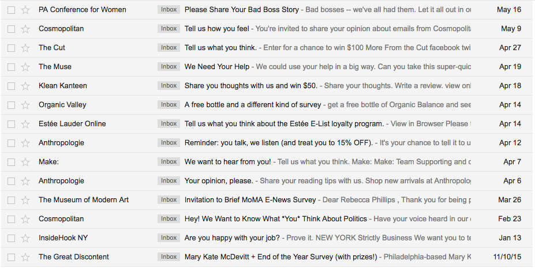Open Cosmopolitan email dated Feb 23
This screenshot has width=535, height=268.
tap(275, 219)
